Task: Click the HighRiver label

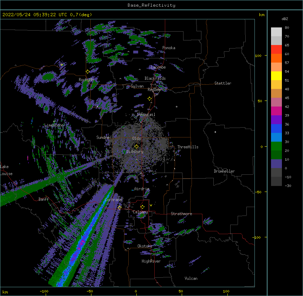Action: (151, 261)
